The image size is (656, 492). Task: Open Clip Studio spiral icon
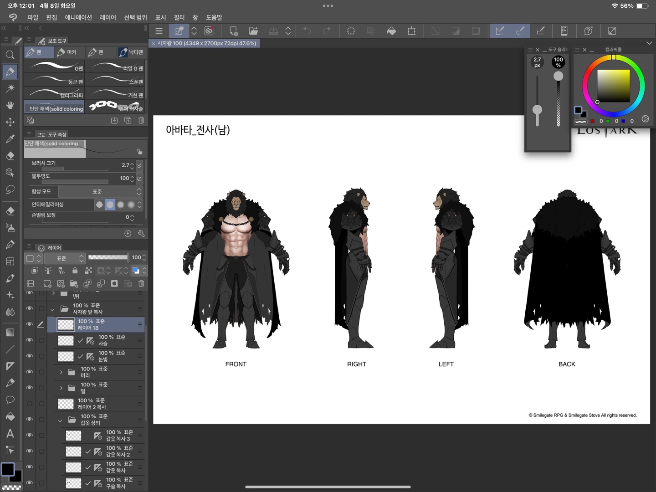[209, 31]
